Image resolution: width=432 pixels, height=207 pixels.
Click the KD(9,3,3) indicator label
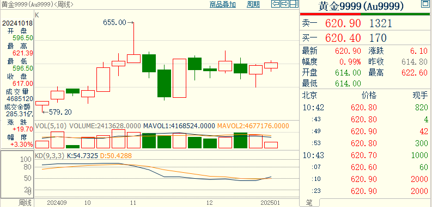[50, 156]
